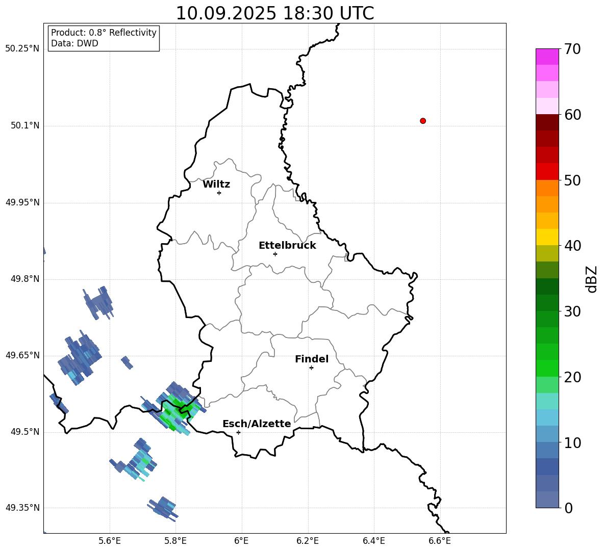Select the Esch/Alzette city label

point(257,424)
